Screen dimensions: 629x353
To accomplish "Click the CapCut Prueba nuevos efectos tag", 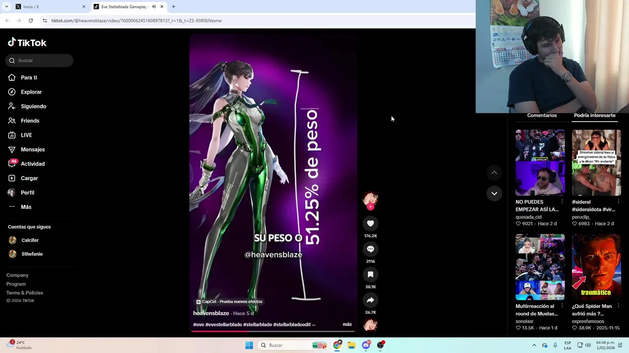I will pyautogui.click(x=229, y=302).
